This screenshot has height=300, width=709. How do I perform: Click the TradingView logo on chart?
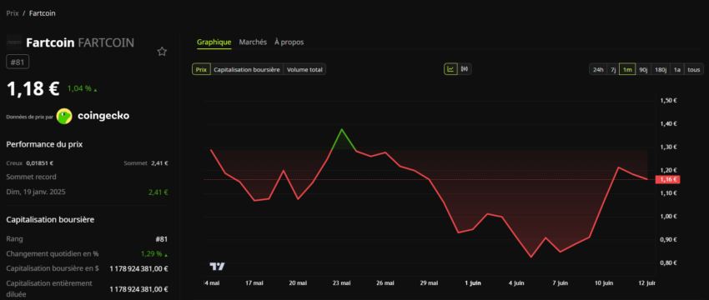pyautogui.click(x=217, y=267)
